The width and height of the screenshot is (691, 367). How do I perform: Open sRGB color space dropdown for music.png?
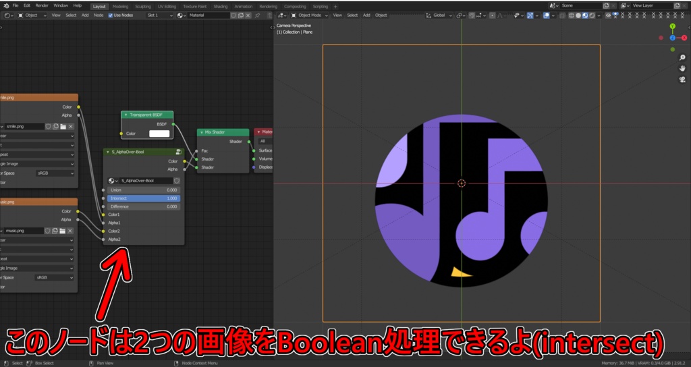[x=55, y=277]
